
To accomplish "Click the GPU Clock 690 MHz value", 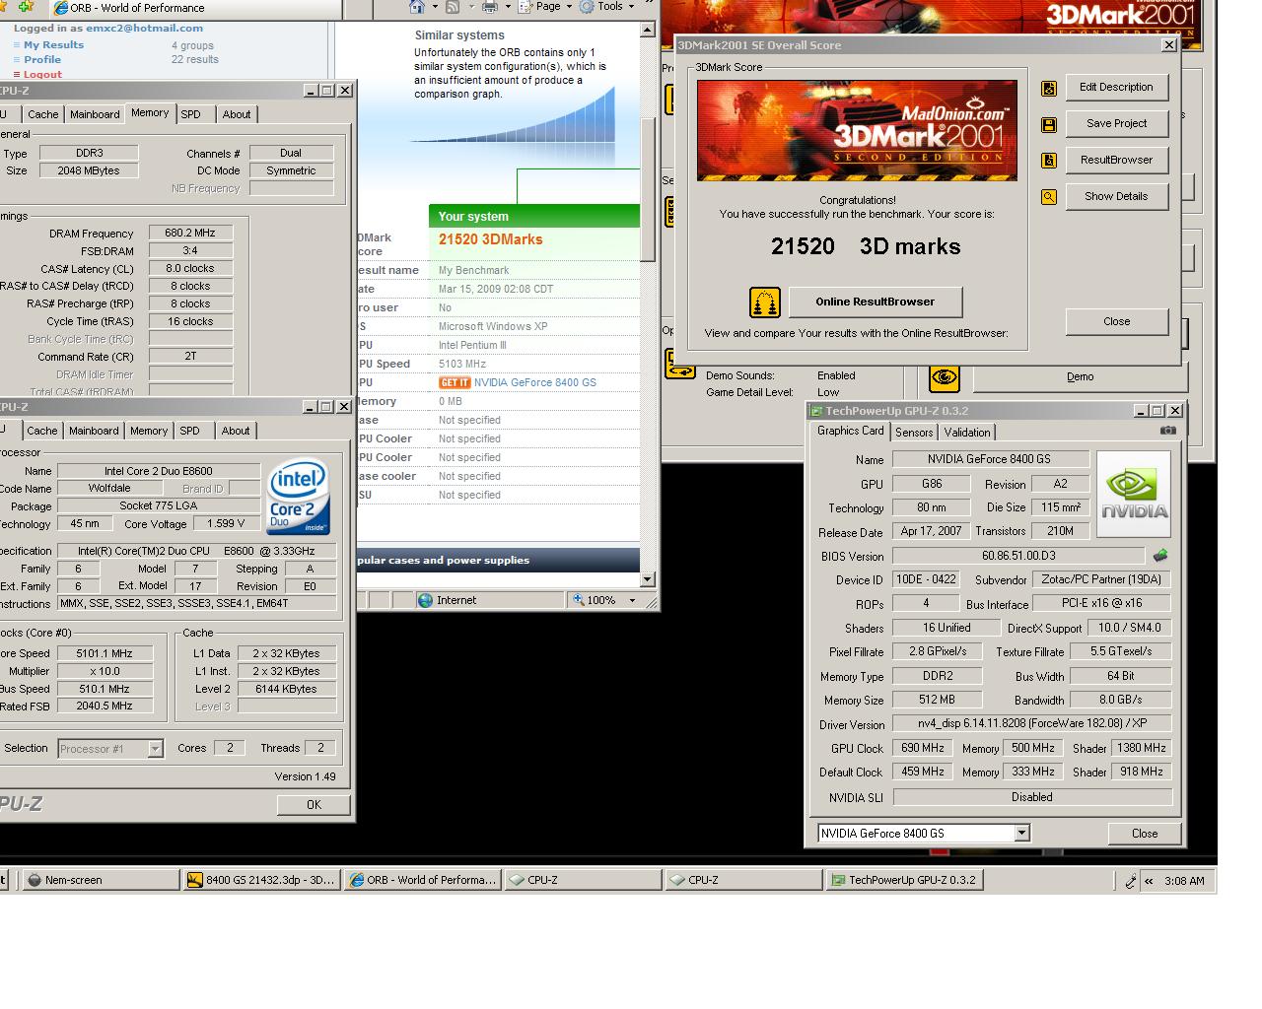I will pos(923,748).
